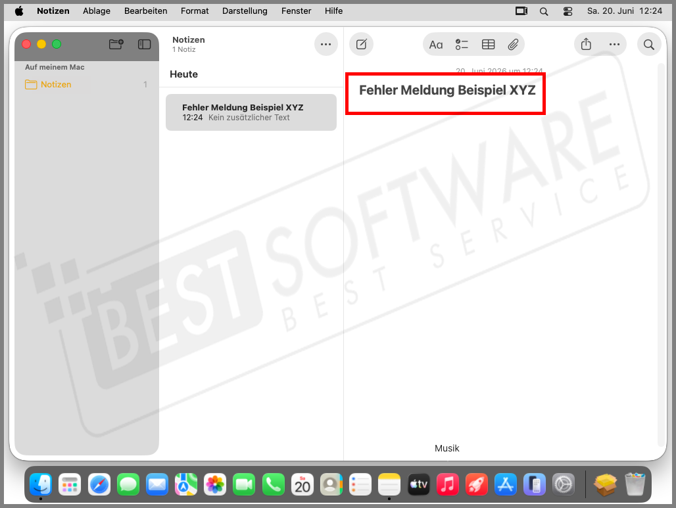
Task: Create a new folder in Notes sidebar
Action: click(116, 44)
